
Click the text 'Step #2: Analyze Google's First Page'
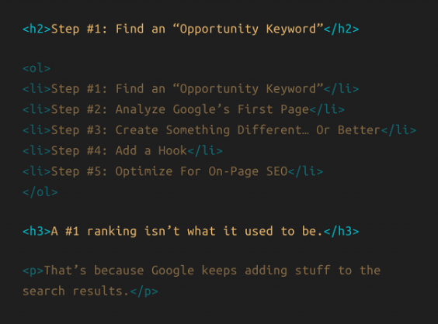click(x=180, y=109)
